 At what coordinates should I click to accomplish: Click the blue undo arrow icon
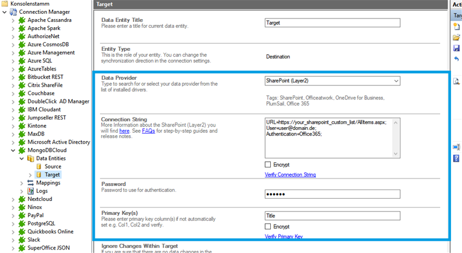[x=456, y=59]
